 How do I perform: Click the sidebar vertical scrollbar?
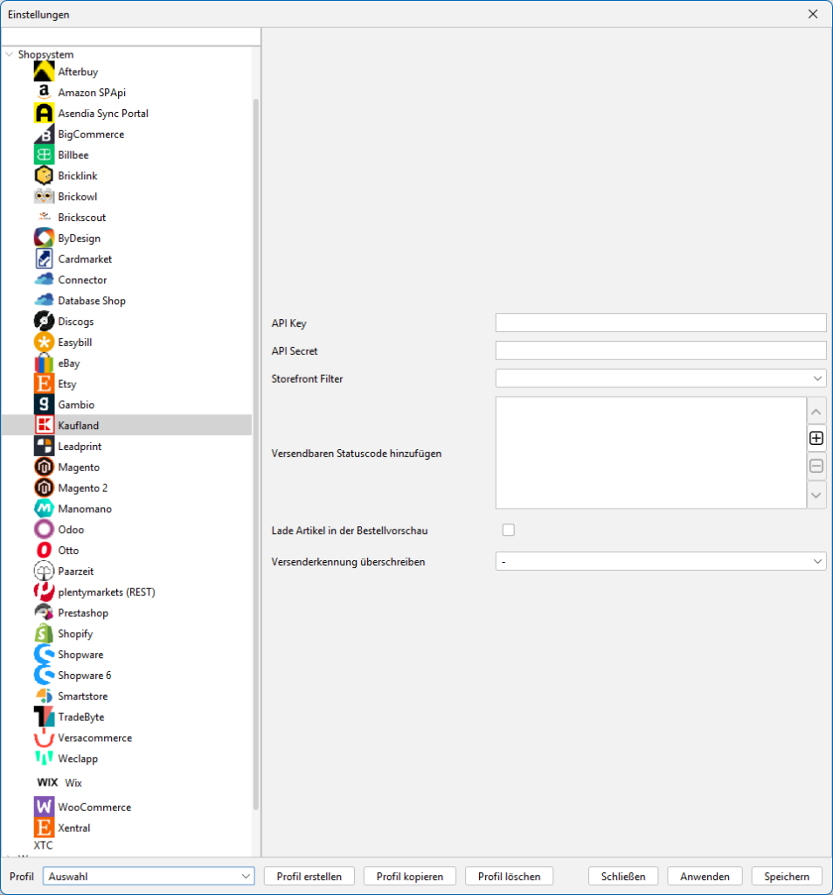256,437
